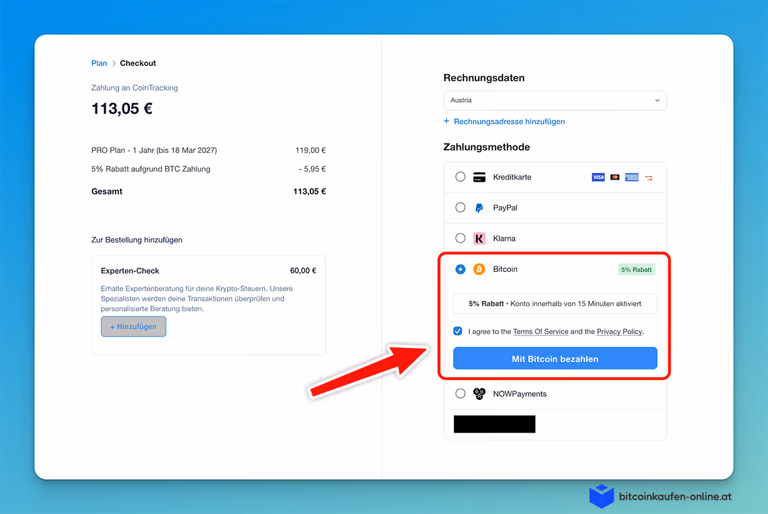The height and width of the screenshot is (514, 768).
Task: Click the Rechnungsdaten heading
Action: pos(484,78)
